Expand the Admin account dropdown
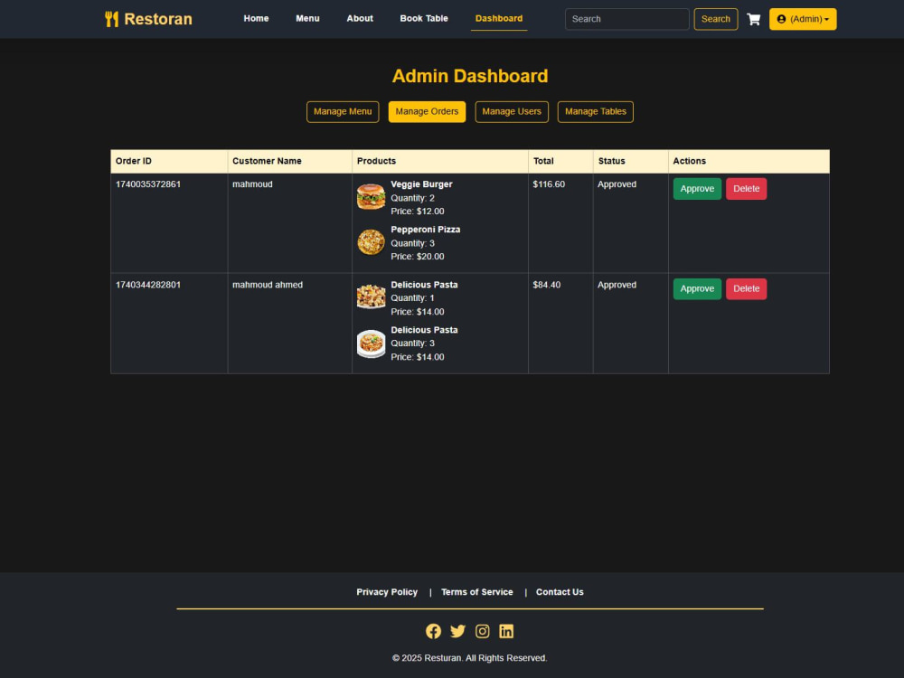 pyautogui.click(x=803, y=19)
